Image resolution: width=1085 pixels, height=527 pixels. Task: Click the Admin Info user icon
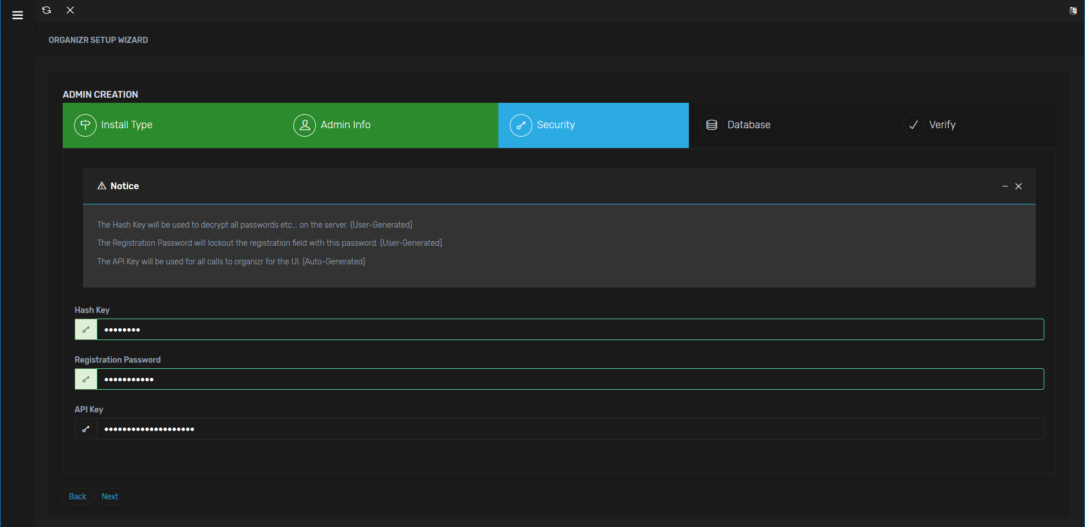(x=305, y=125)
